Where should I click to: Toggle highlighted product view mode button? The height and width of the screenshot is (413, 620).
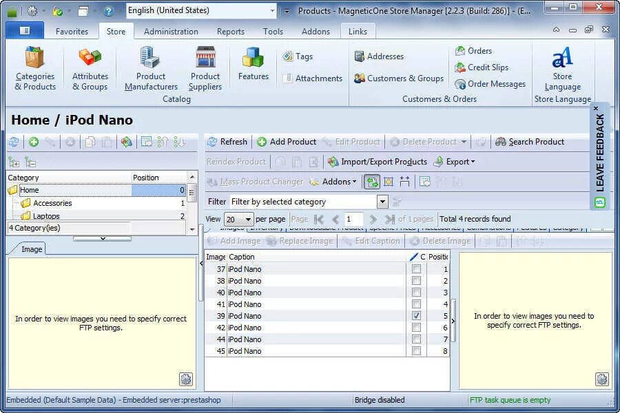tap(372, 182)
